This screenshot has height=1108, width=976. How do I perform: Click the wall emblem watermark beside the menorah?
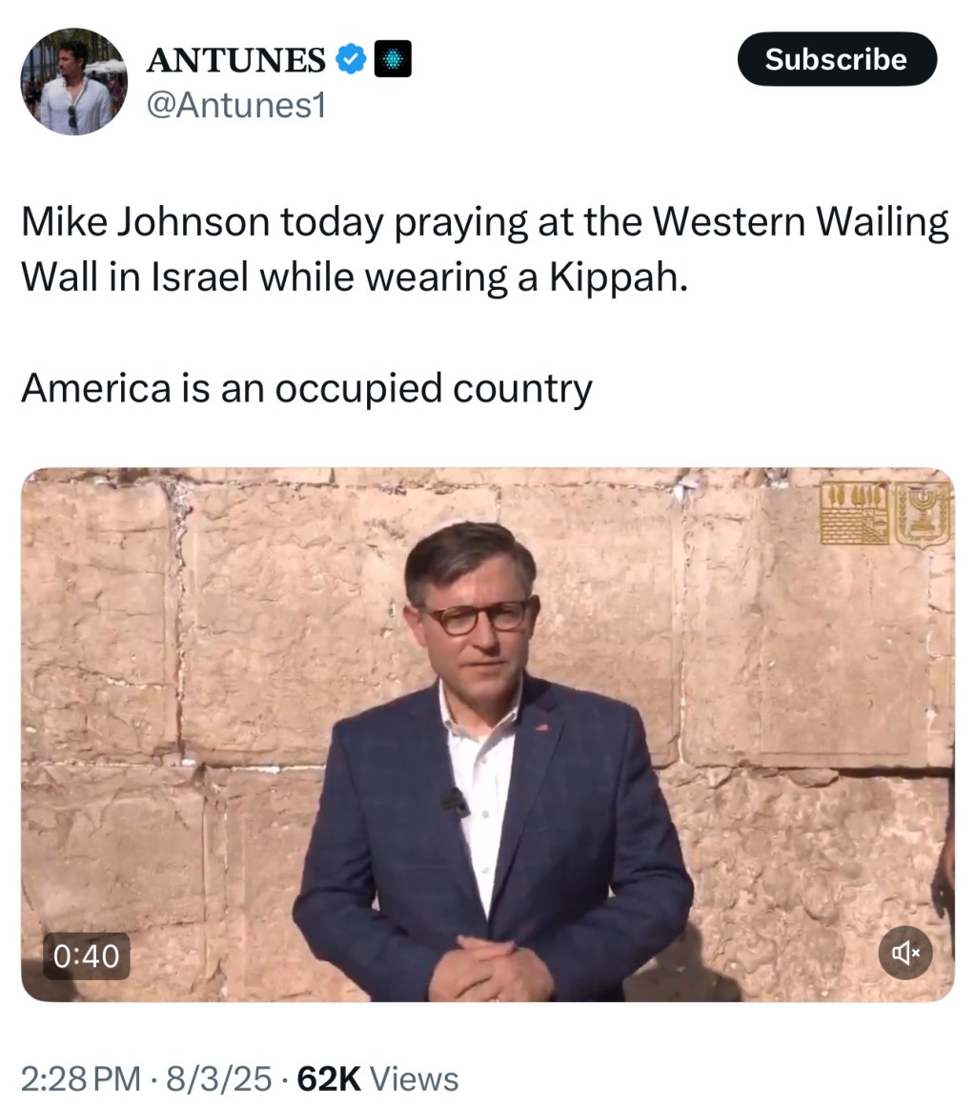855,514
